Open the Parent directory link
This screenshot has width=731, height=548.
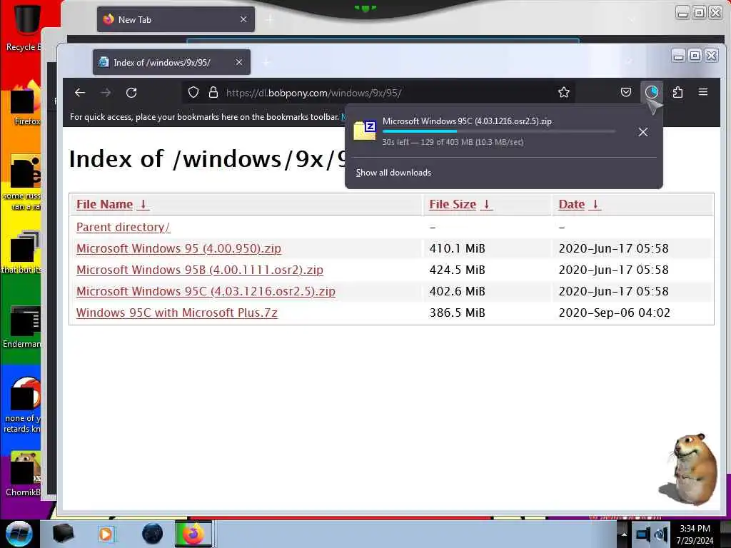[123, 228]
